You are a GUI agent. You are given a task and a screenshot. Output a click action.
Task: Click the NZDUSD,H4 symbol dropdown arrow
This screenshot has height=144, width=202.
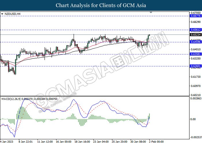pos(2,14)
